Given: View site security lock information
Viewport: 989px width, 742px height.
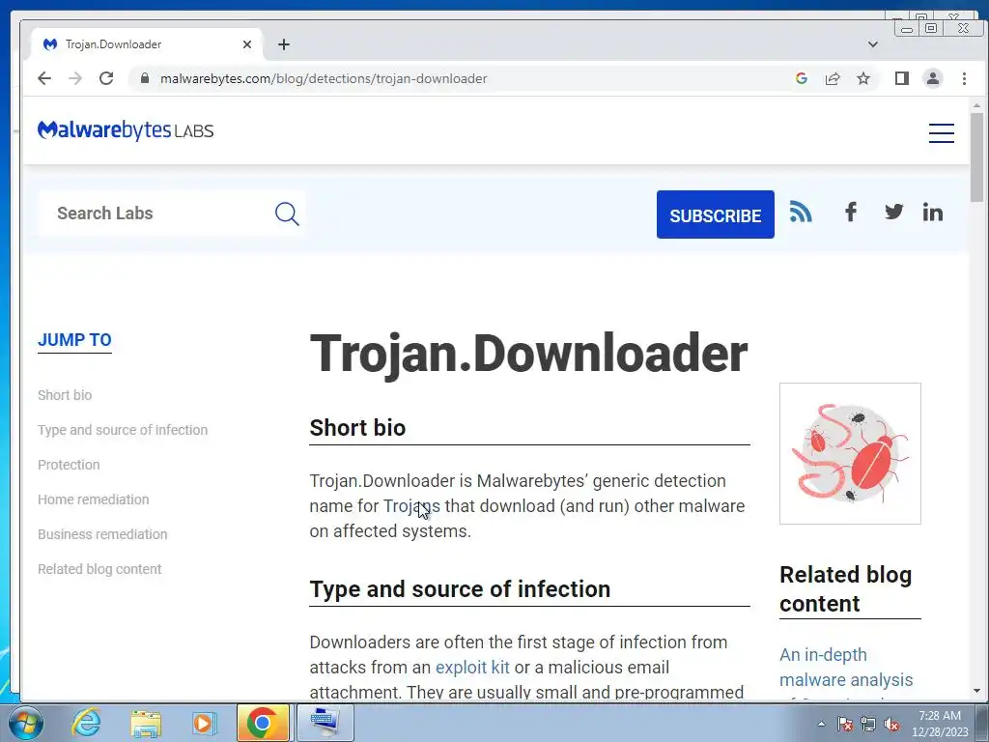Looking at the screenshot, I should click(x=145, y=78).
